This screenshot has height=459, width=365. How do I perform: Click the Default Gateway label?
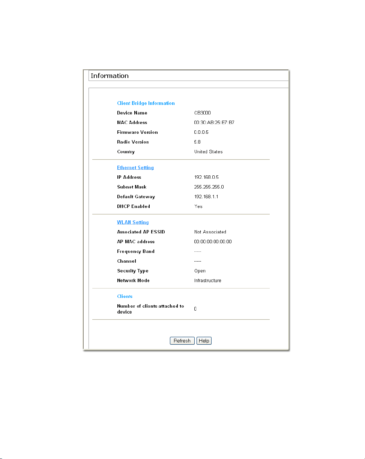136,197
